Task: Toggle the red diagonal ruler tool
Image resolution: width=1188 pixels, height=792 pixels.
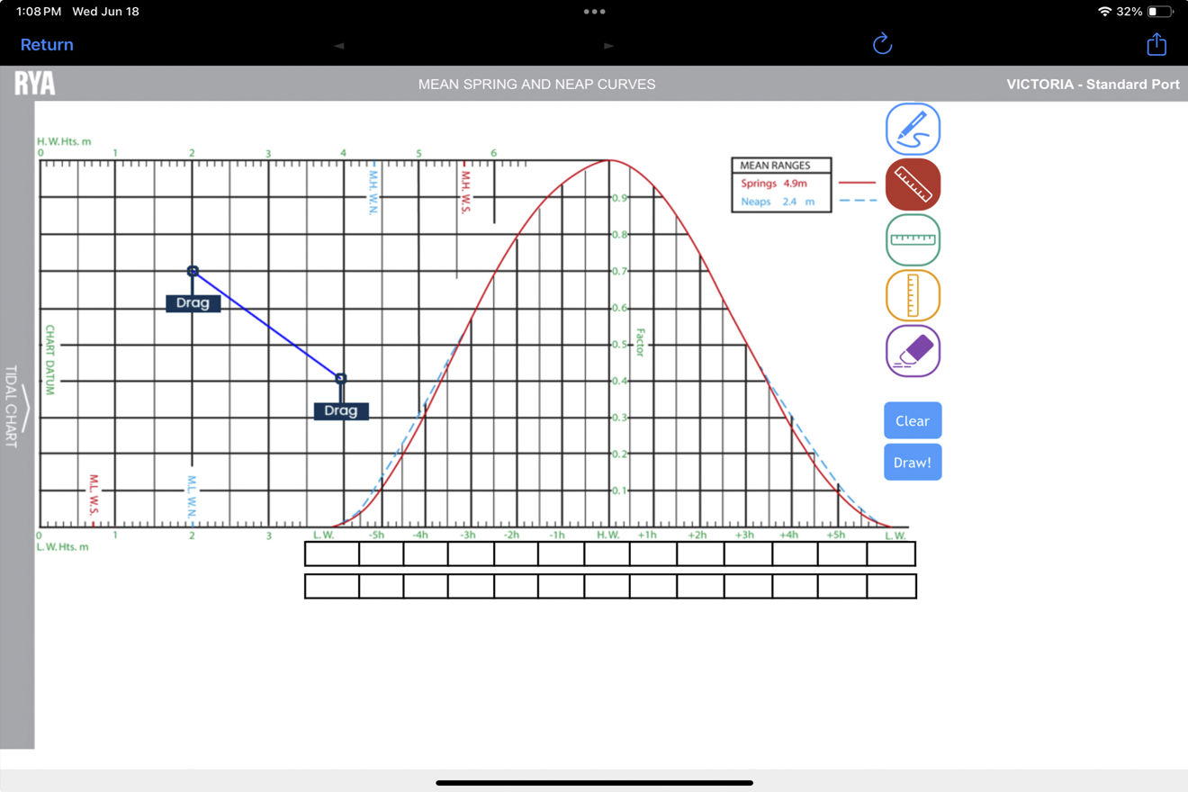Action: (x=913, y=184)
